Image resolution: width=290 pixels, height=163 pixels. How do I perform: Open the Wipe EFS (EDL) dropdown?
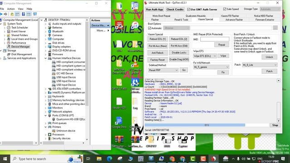(x=204, y=56)
